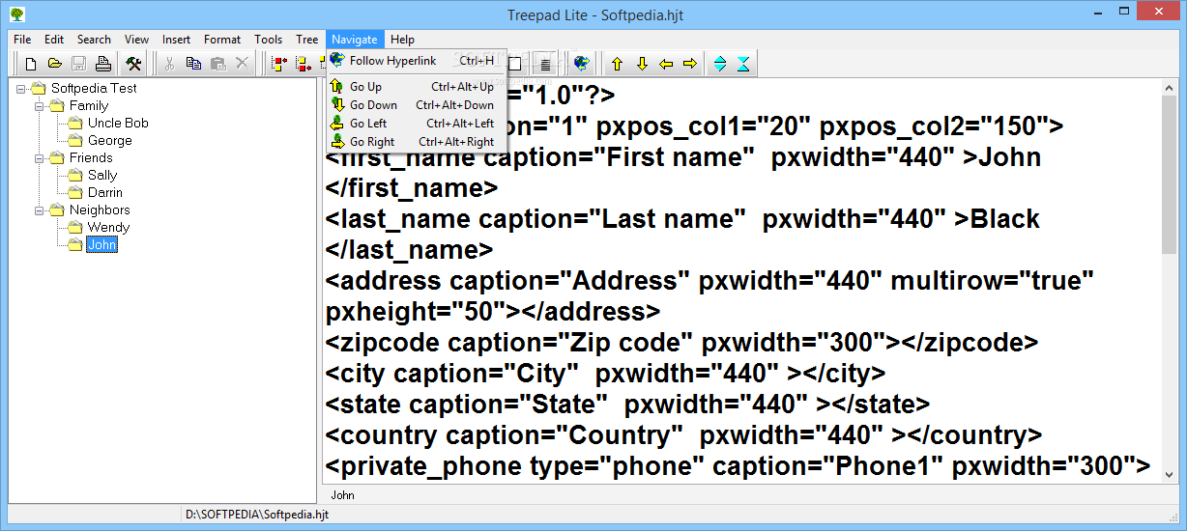Choose Go Right in the Navigate menu
This screenshot has height=531, width=1187.
(x=416, y=142)
